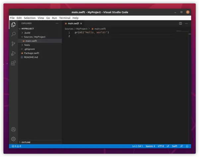Open the View menu
Image resolution: width=199 pixels, height=157 pixels.
click(x=41, y=18)
